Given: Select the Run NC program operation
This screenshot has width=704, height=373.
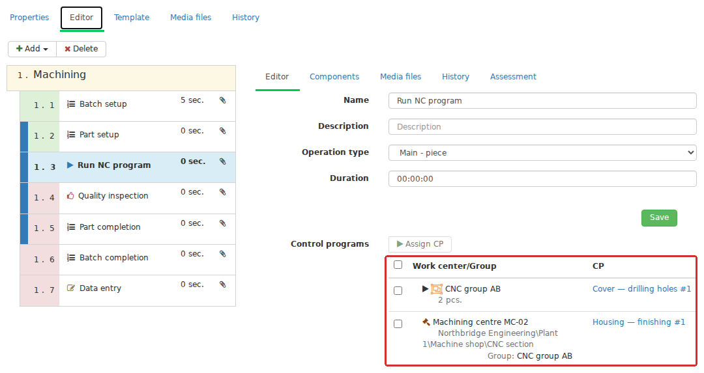Looking at the screenshot, I should 128,167.
